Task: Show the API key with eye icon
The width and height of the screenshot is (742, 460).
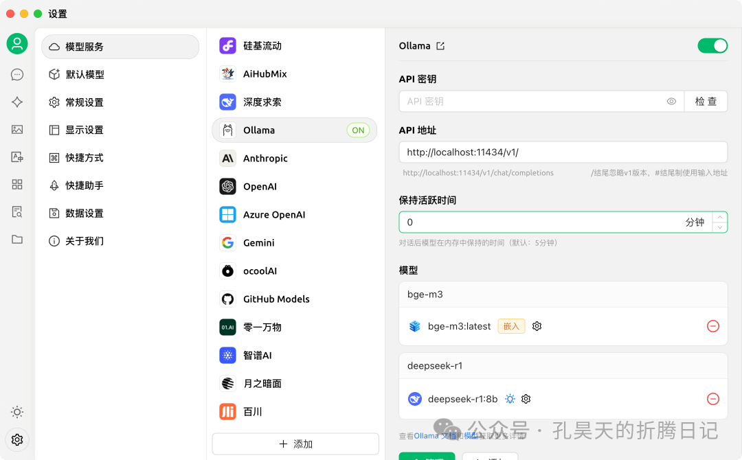Action: pyautogui.click(x=671, y=101)
